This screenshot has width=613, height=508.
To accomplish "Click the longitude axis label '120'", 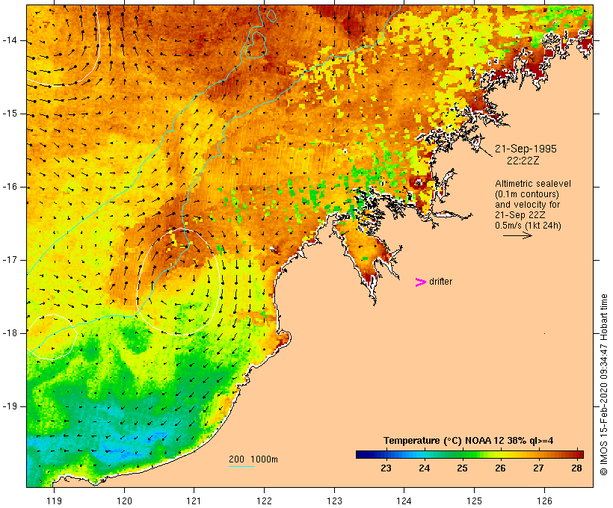I will coord(124,501).
